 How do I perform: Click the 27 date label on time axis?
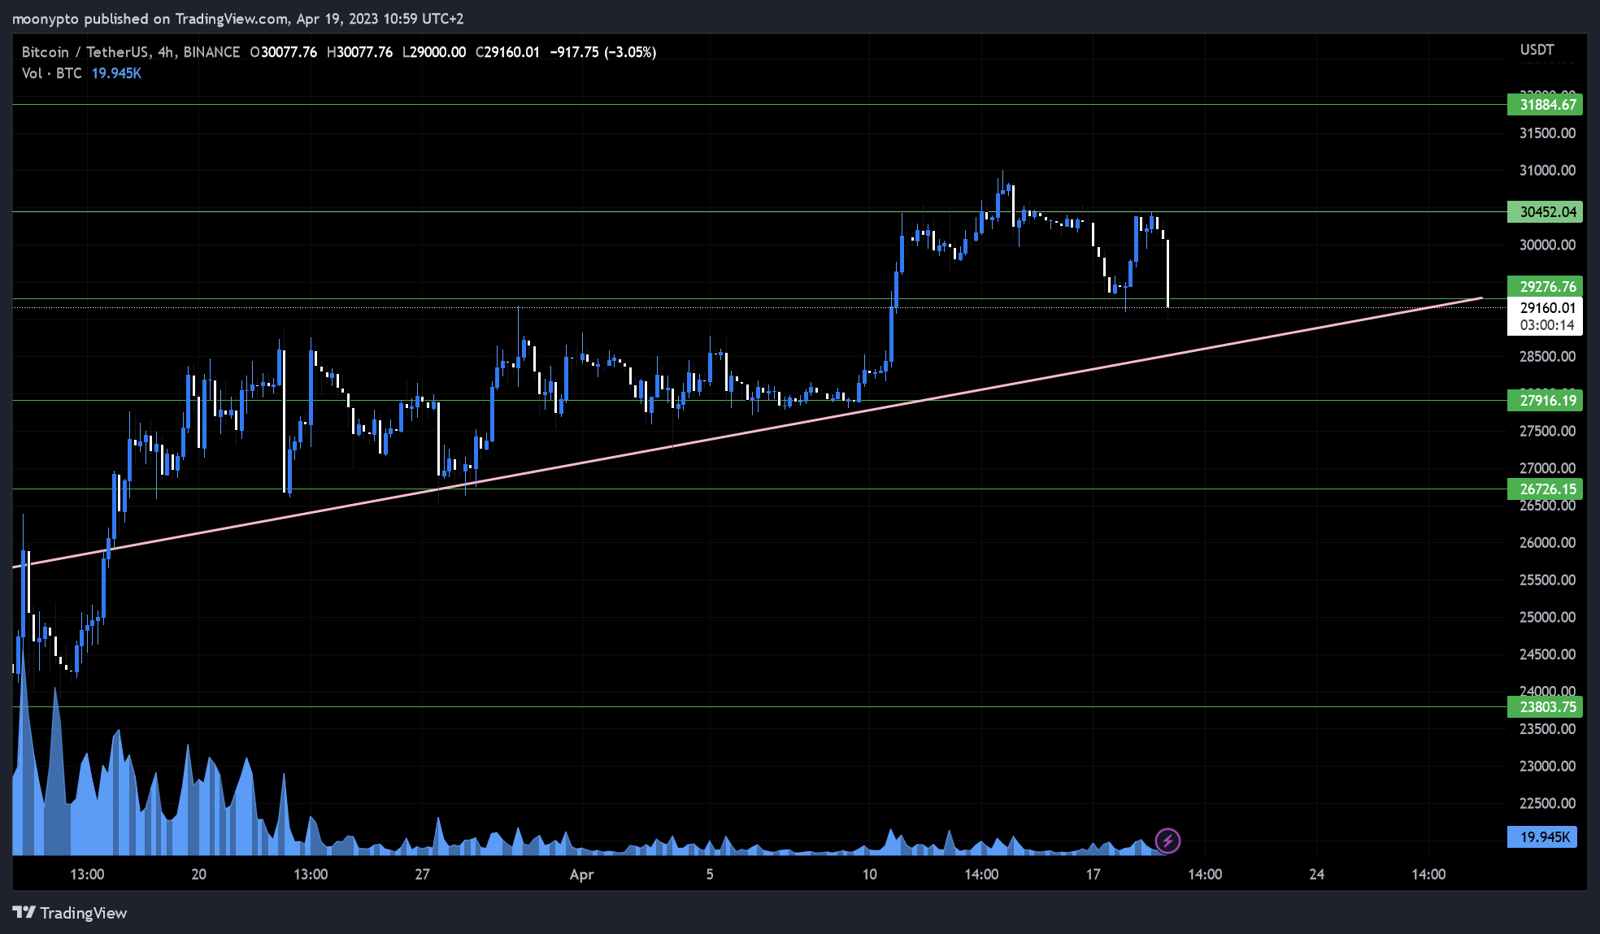pyautogui.click(x=422, y=874)
